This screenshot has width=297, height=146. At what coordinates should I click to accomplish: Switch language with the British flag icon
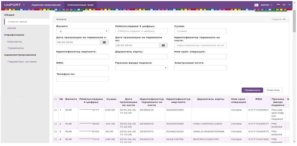coord(284,5)
